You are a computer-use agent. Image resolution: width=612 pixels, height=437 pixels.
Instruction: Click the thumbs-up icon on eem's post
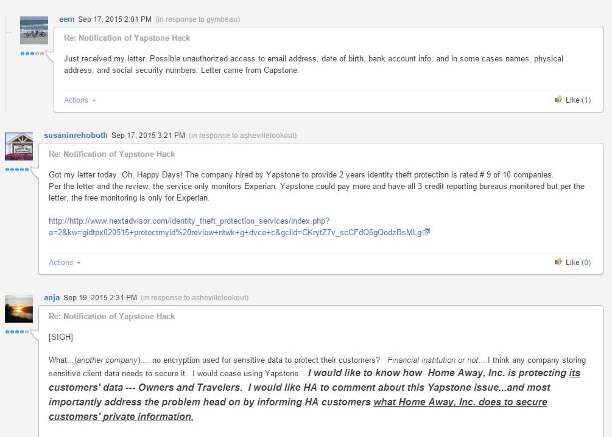[x=558, y=99]
